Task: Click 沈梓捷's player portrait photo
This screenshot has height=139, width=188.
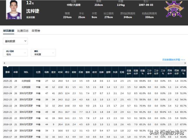Action: pos(14,11)
